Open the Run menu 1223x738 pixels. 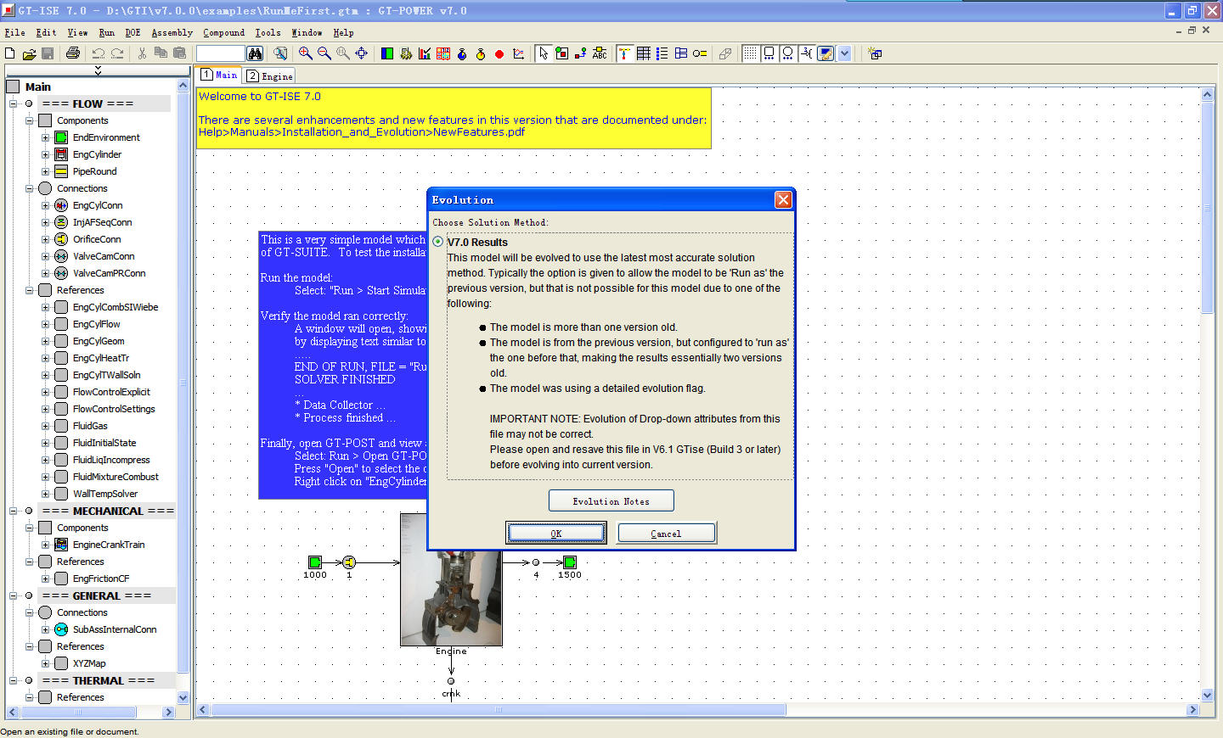coord(106,32)
